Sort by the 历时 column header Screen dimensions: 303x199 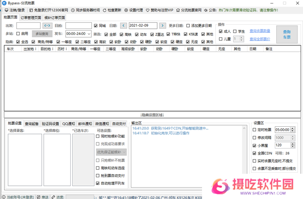pyautogui.click(x=62, y=49)
